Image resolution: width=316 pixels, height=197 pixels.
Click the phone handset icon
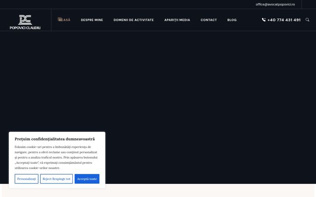point(264,20)
